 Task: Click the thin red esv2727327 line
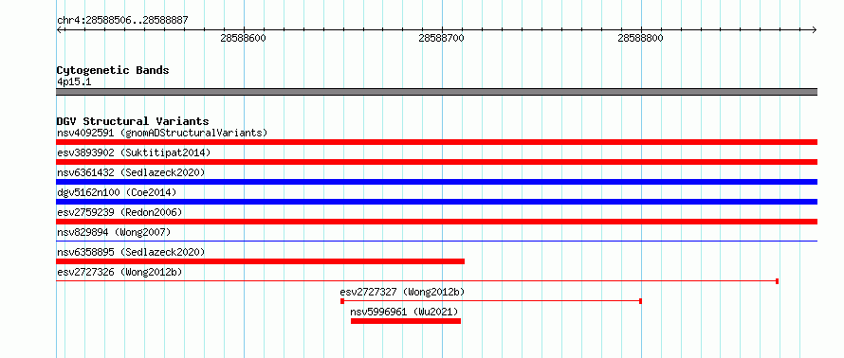(x=491, y=301)
